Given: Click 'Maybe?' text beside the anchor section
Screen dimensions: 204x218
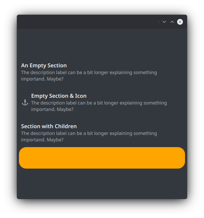Looking at the screenshot, I should coord(65,110).
